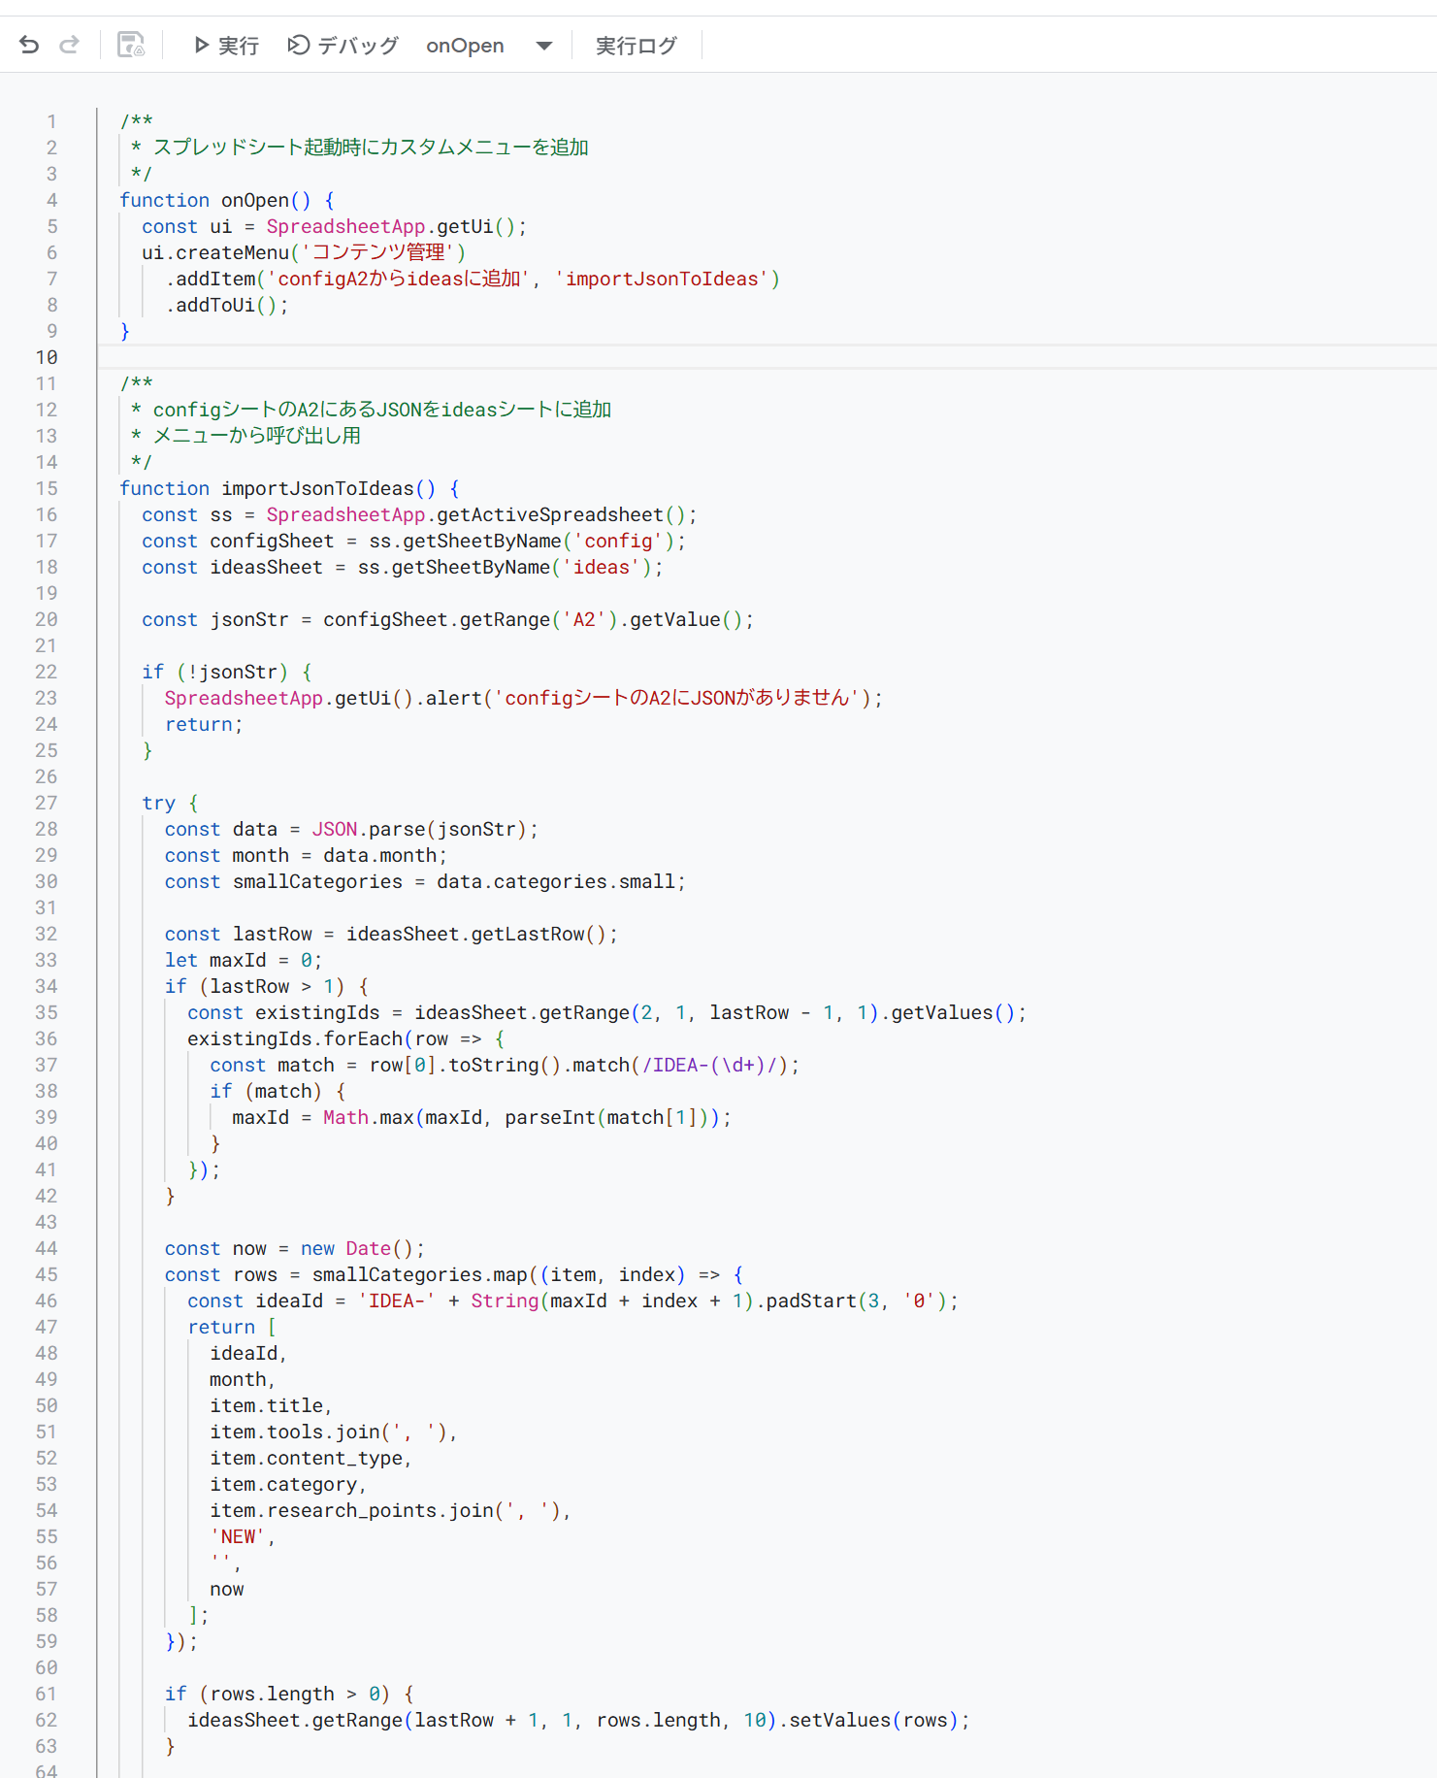
Task: Open the 実行ログ execution log
Action: click(x=636, y=46)
